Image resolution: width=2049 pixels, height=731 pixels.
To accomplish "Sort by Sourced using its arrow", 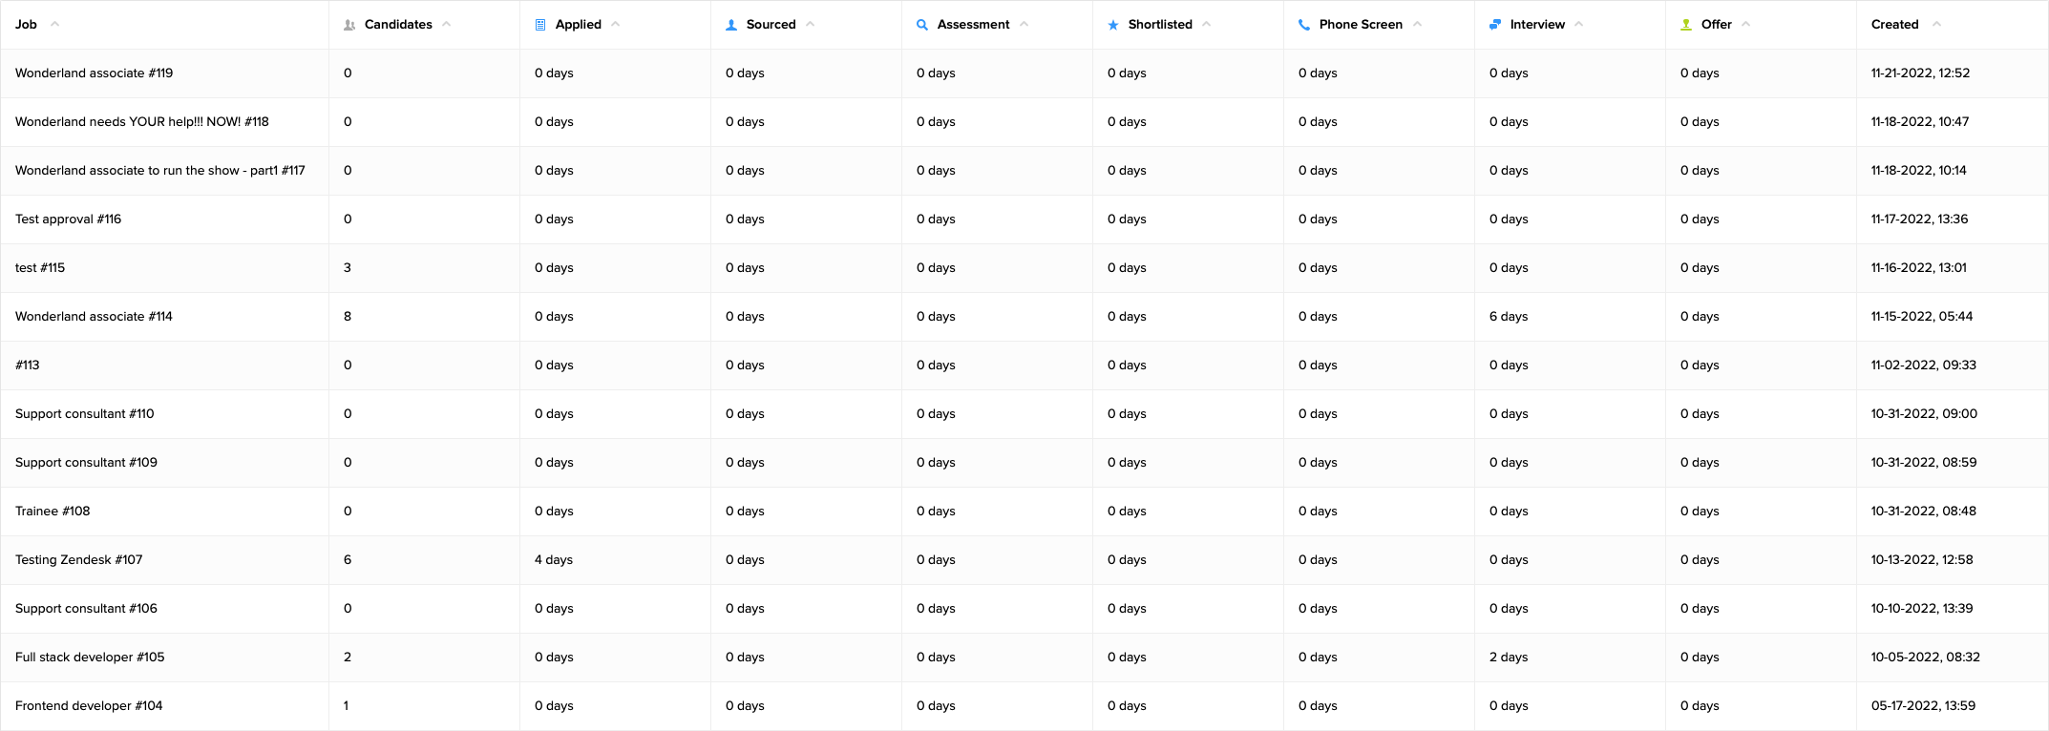I will tap(811, 24).
